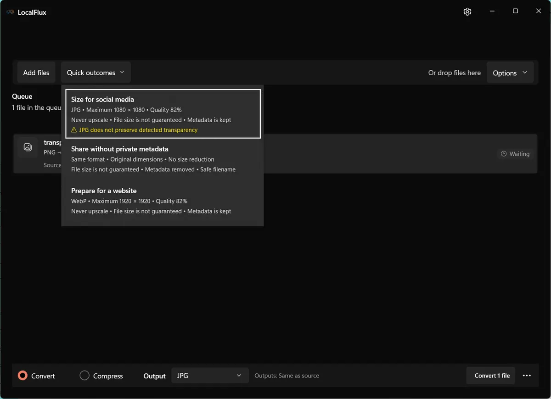
Task: Click 'WebP • Maximum 1920 × 1920' description line
Action: [x=129, y=201]
